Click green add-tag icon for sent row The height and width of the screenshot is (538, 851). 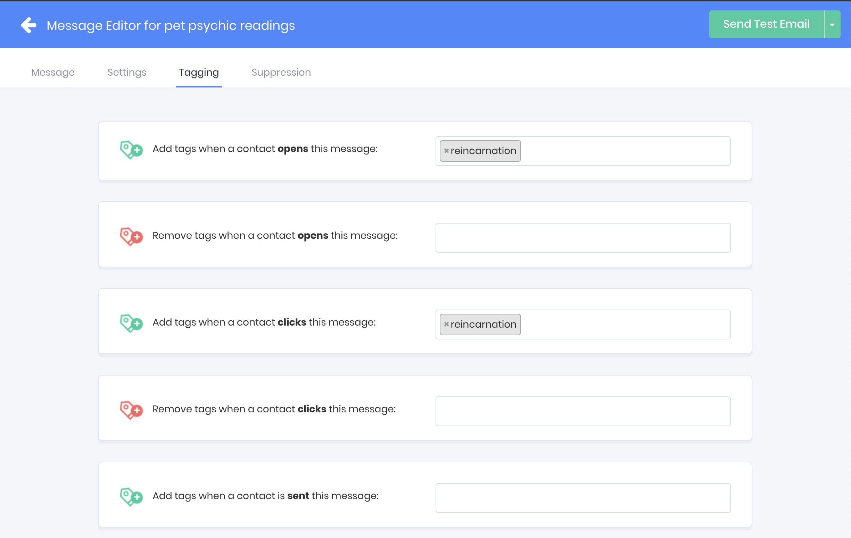click(131, 497)
